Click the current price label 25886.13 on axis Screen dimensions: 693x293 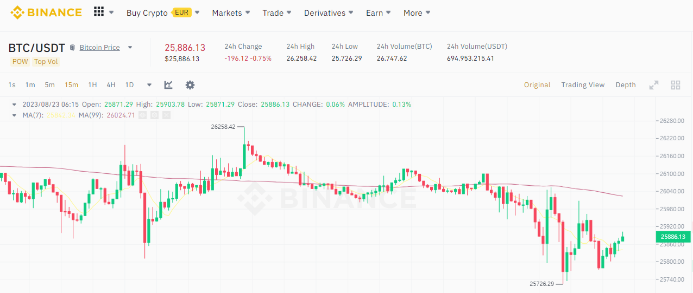click(x=672, y=237)
